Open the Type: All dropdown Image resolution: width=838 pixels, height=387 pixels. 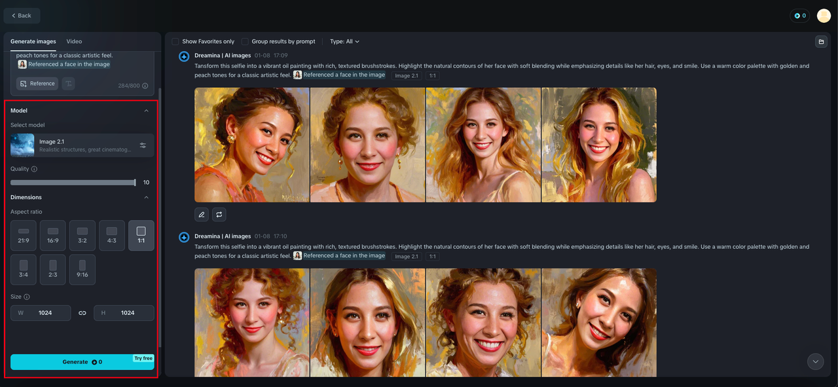pyautogui.click(x=344, y=41)
